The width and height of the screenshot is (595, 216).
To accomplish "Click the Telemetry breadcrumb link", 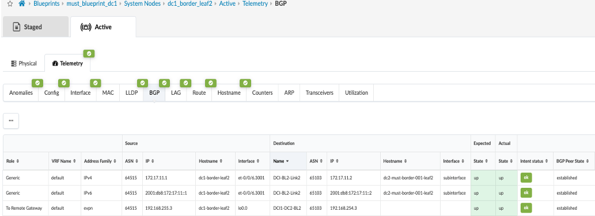I will (255, 4).
